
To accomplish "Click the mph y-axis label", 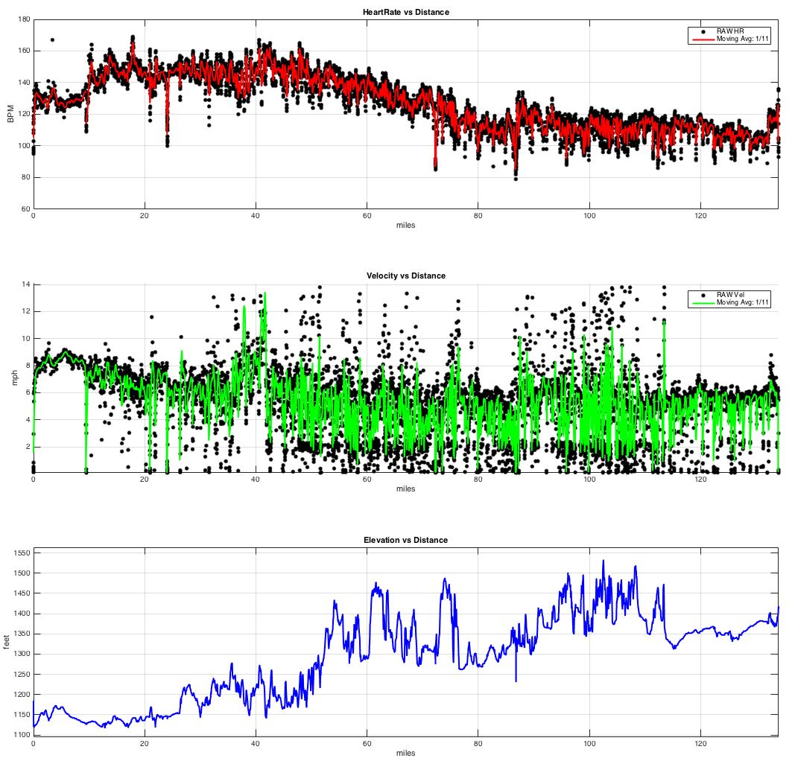I will pos(13,378).
